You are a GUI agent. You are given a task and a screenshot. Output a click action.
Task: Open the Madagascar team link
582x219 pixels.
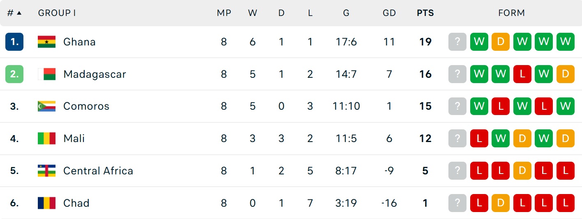click(95, 74)
